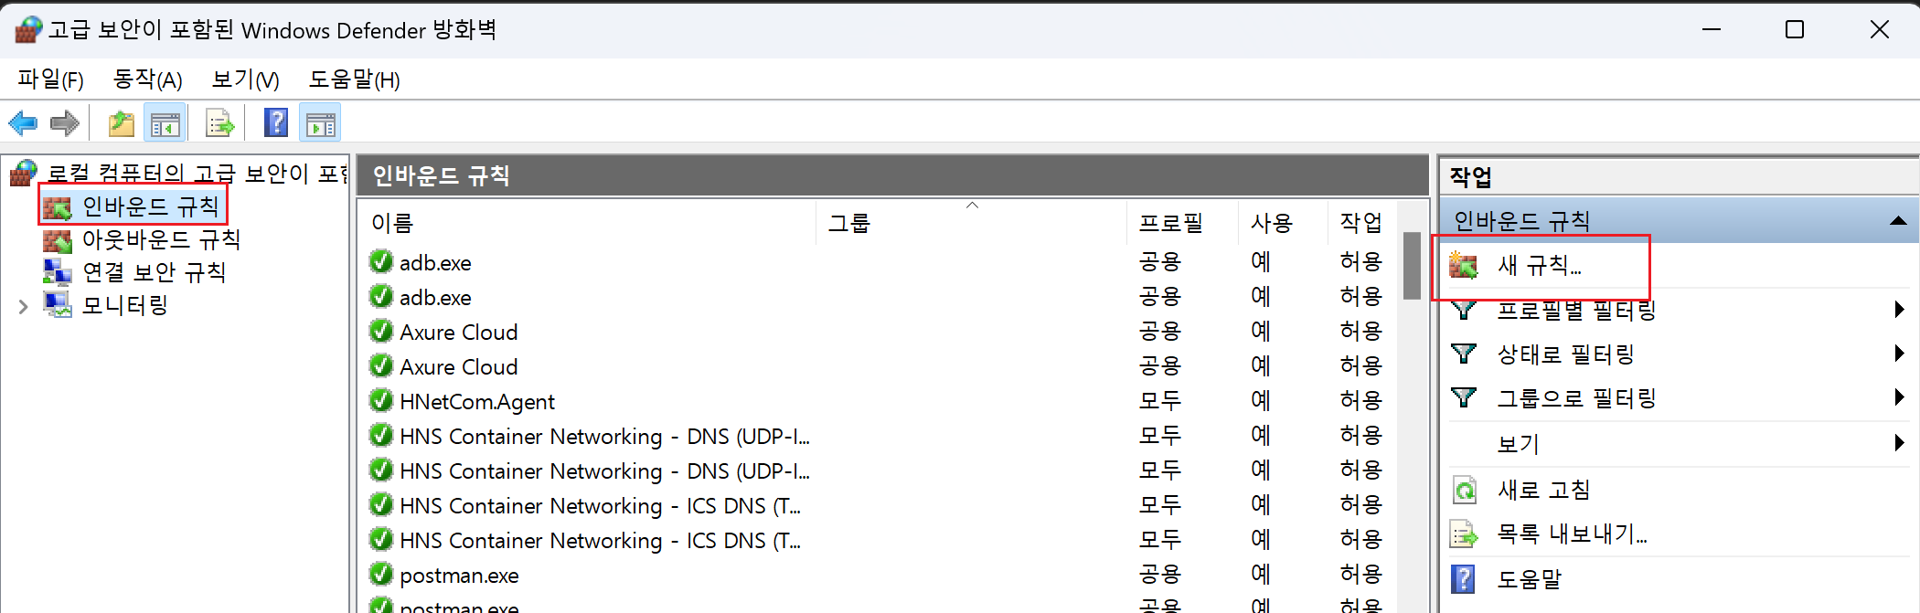The height and width of the screenshot is (613, 1920).
Task: Open the 동작(A) menu
Action: (x=148, y=80)
